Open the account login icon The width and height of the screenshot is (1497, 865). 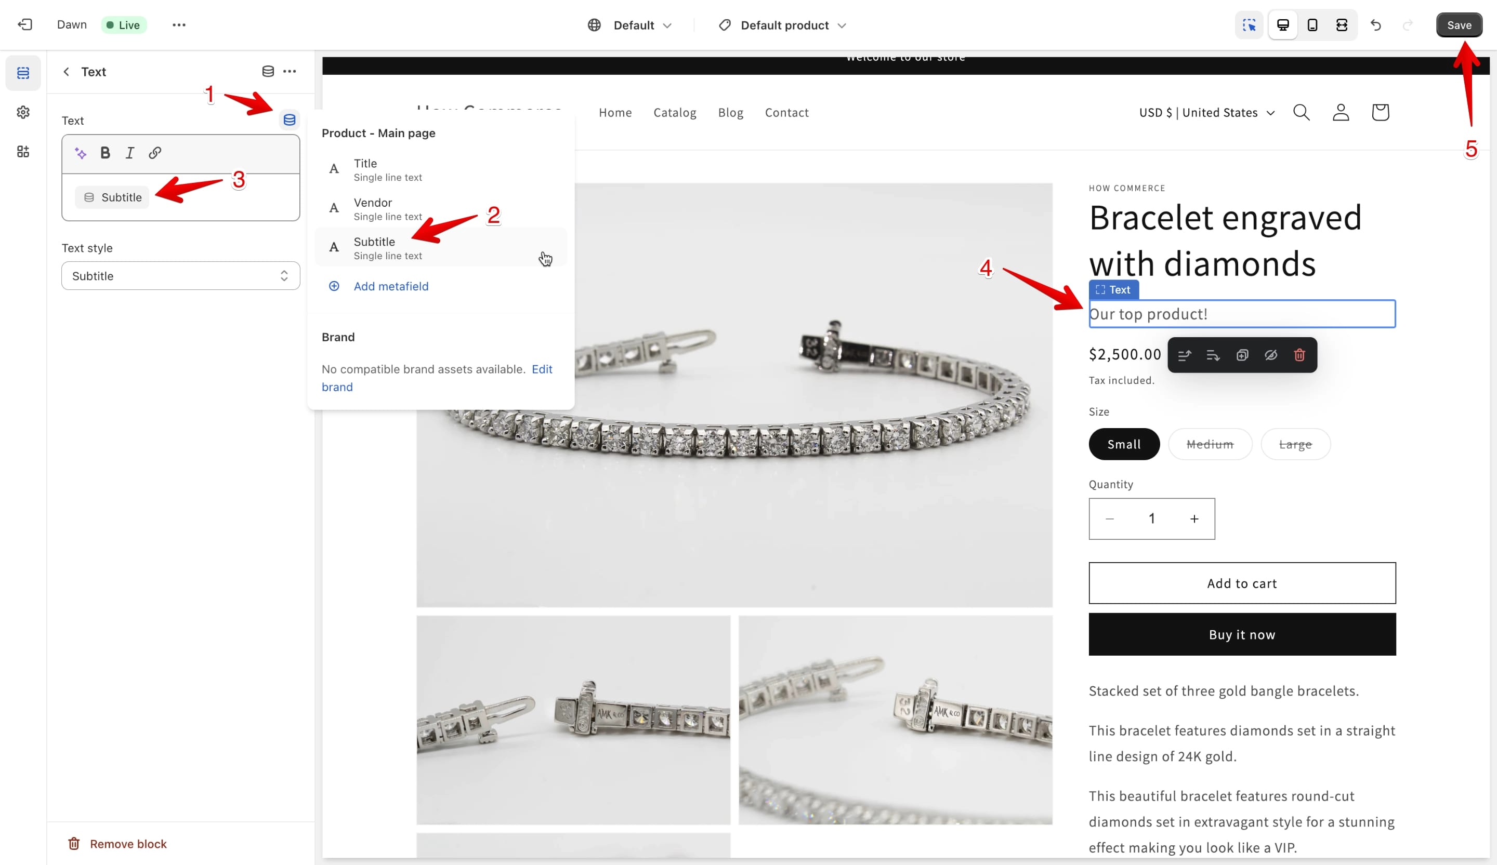pyautogui.click(x=1341, y=112)
